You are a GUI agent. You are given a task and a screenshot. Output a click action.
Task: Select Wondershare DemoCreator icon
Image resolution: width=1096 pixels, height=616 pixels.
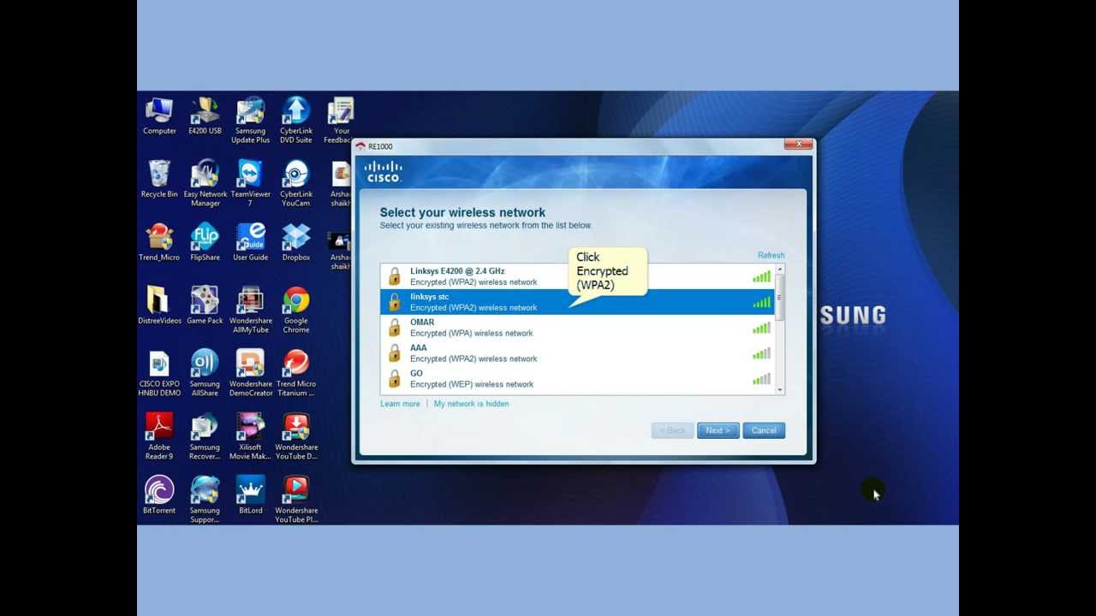pos(250,374)
